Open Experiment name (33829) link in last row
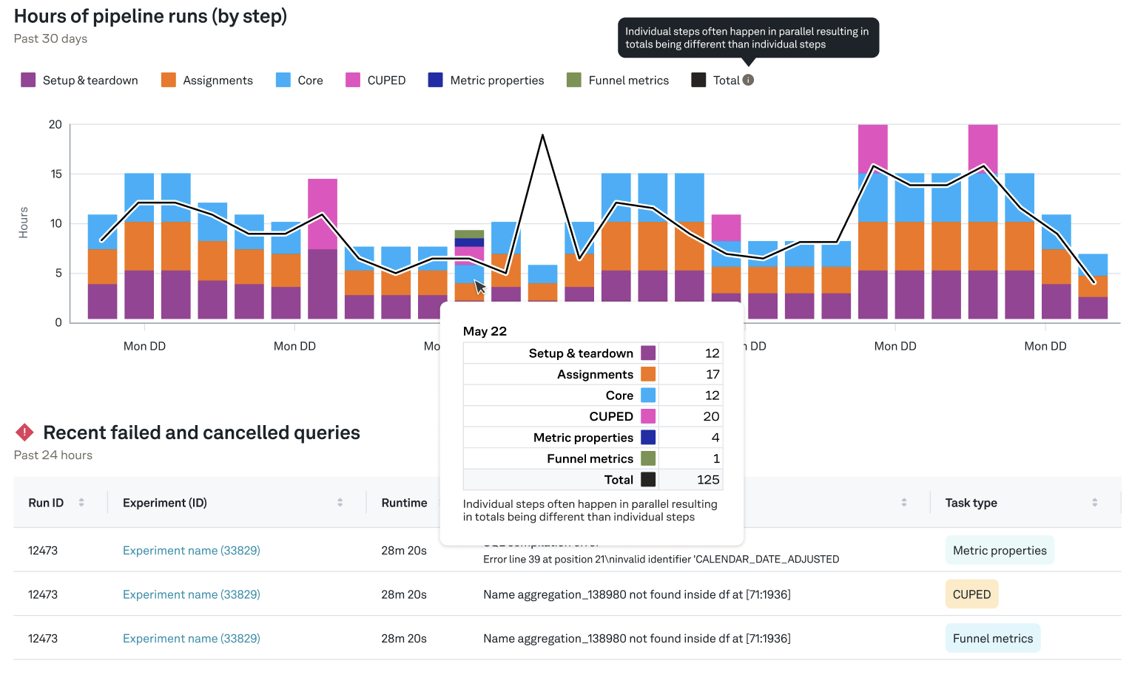Image resolution: width=1132 pixels, height=689 pixels. click(191, 638)
